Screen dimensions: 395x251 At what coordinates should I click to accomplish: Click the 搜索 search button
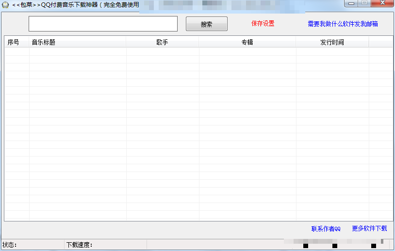click(x=207, y=24)
